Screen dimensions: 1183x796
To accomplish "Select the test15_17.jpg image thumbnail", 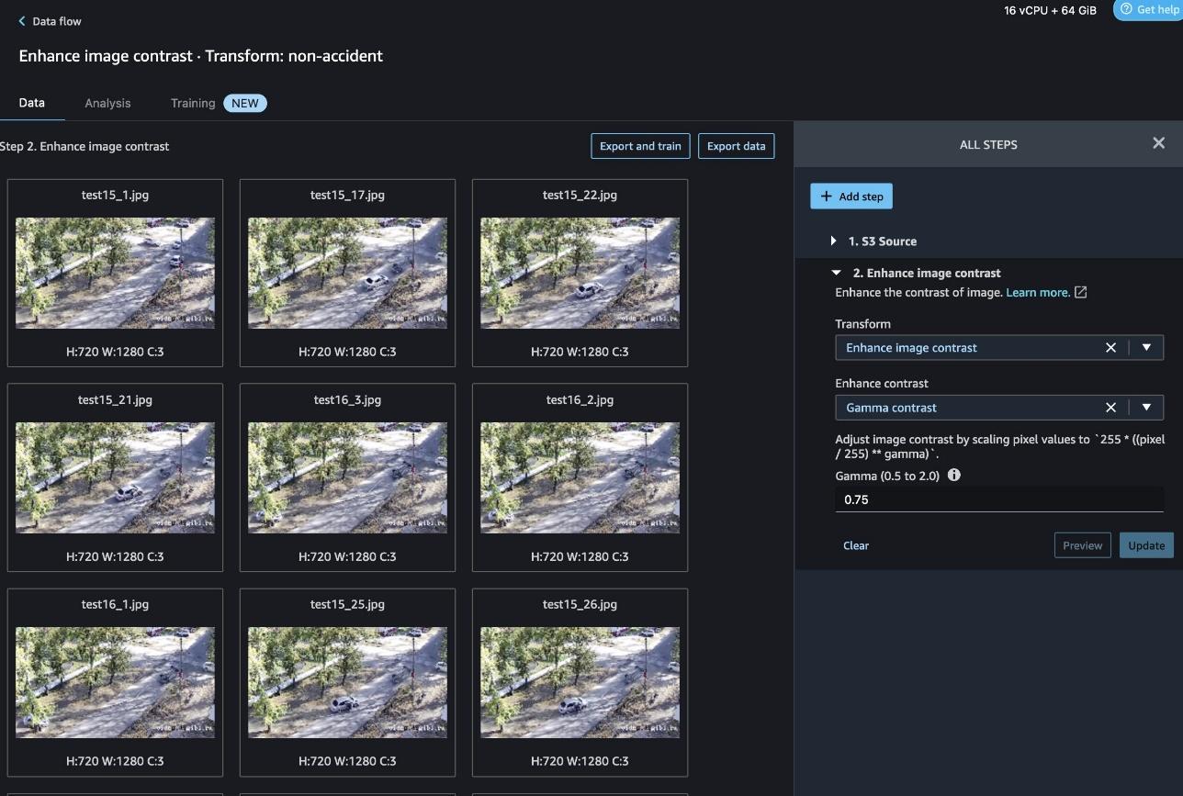I will [347, 273].
